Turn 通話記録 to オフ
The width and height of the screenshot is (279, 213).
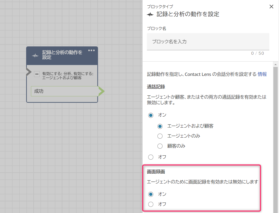coord(151,157)
